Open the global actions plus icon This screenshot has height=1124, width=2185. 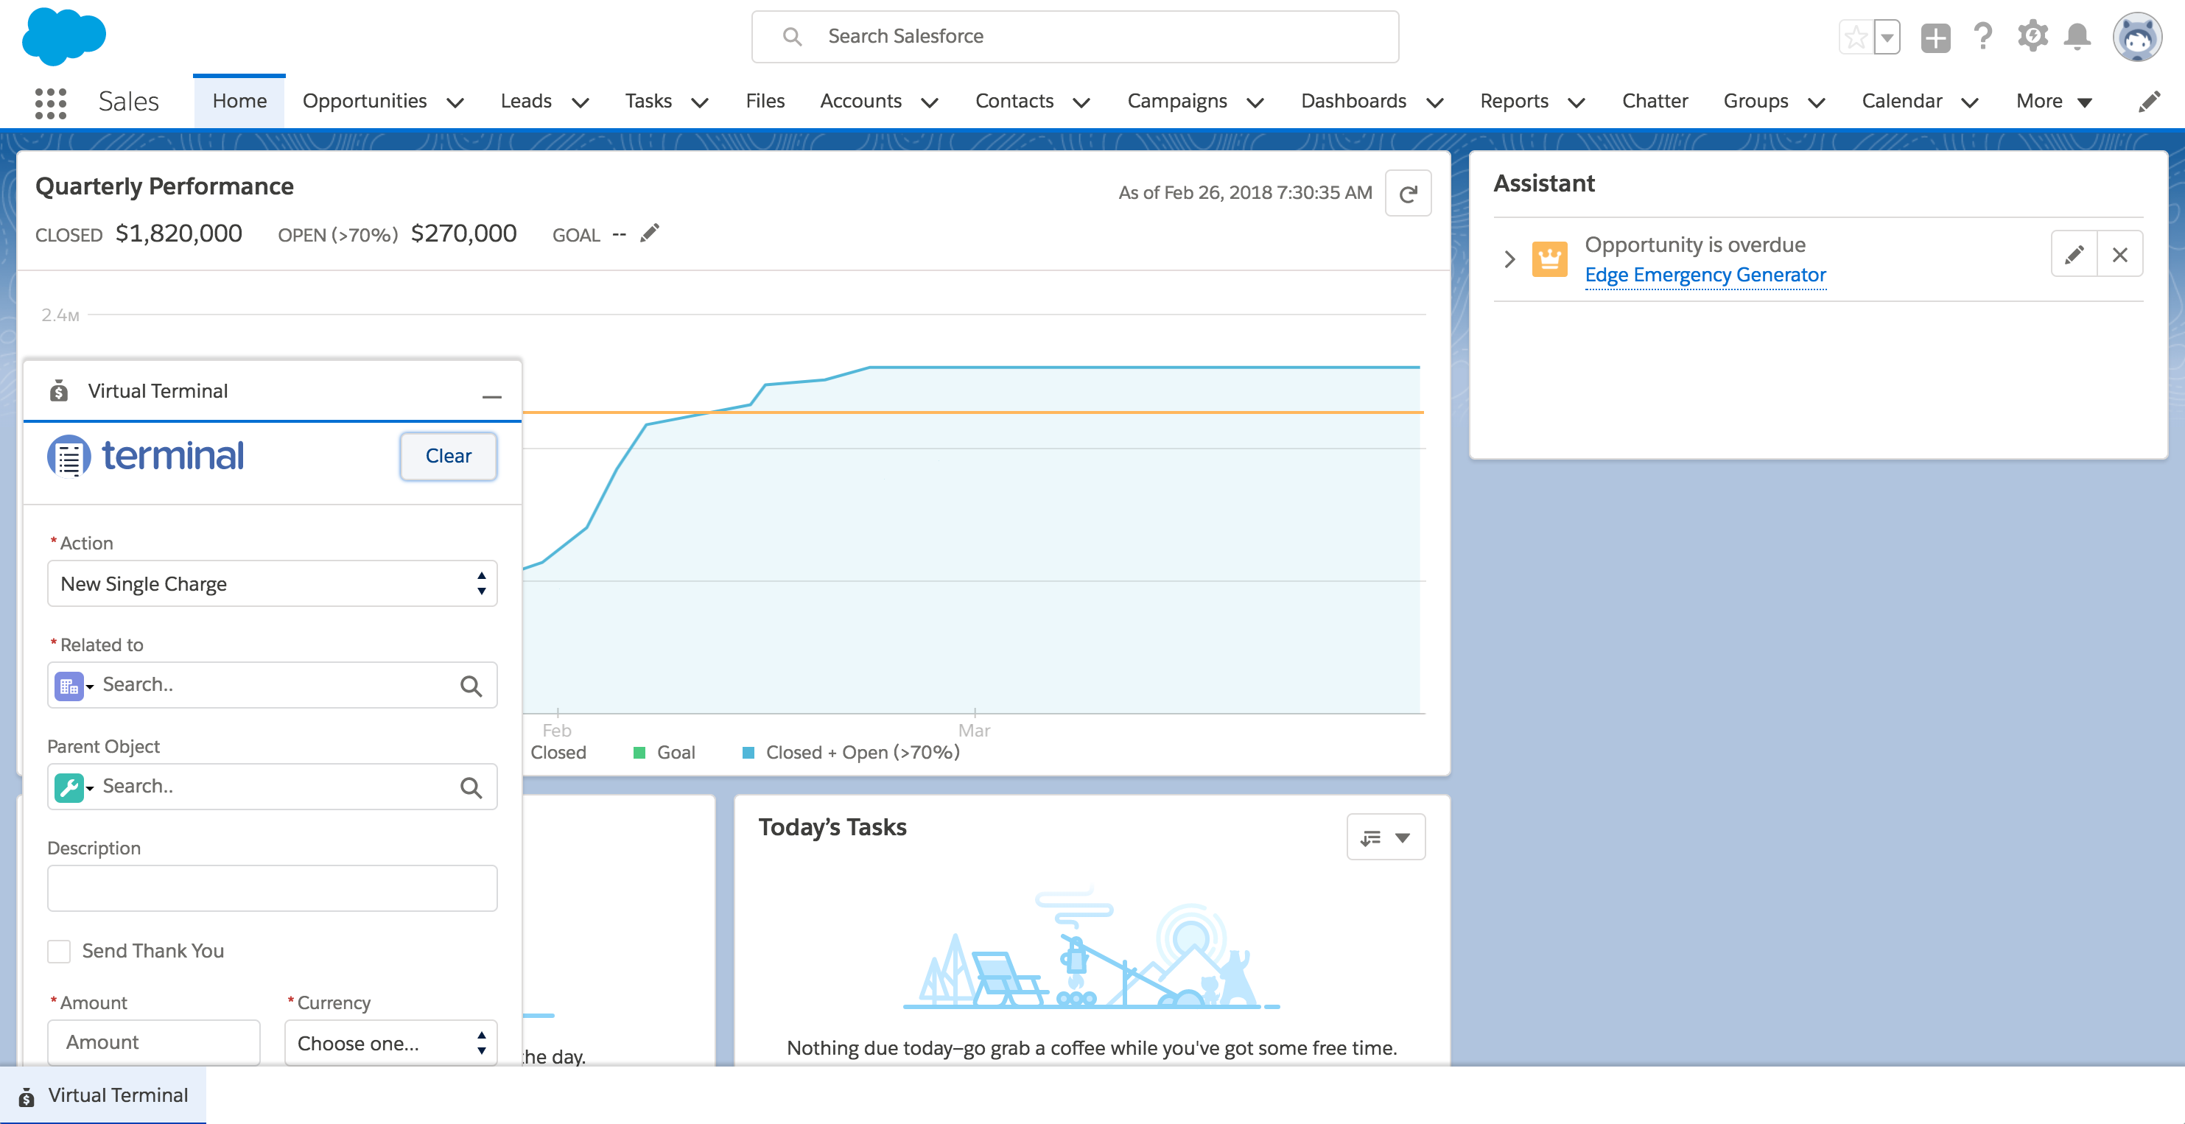pyautogui.click(x=1935, y=38)
